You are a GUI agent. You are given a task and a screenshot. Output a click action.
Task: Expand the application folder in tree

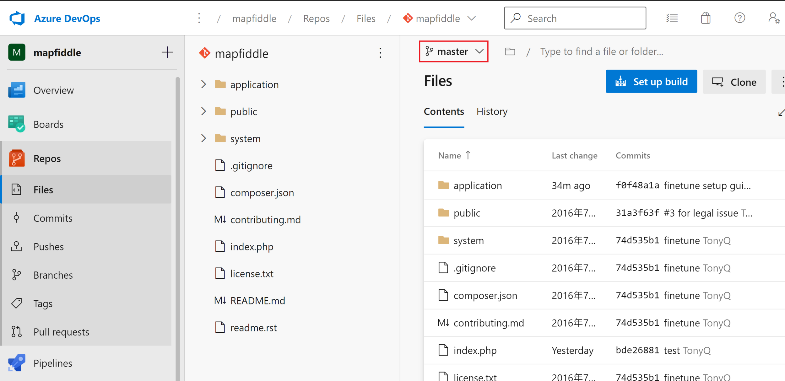203,84
